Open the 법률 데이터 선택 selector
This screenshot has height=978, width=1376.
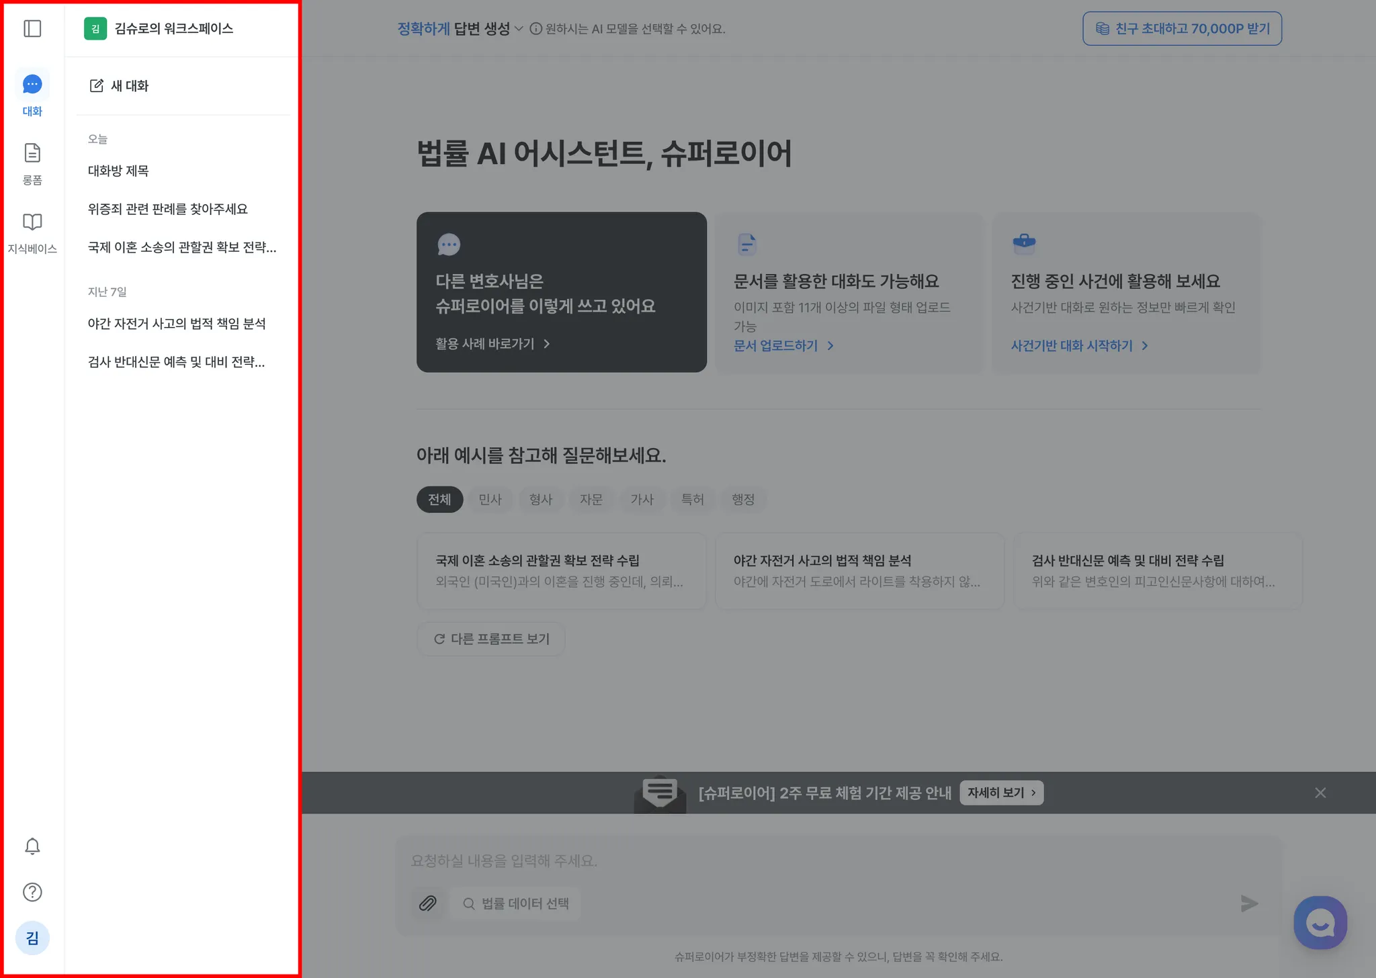tap(516, 903)
